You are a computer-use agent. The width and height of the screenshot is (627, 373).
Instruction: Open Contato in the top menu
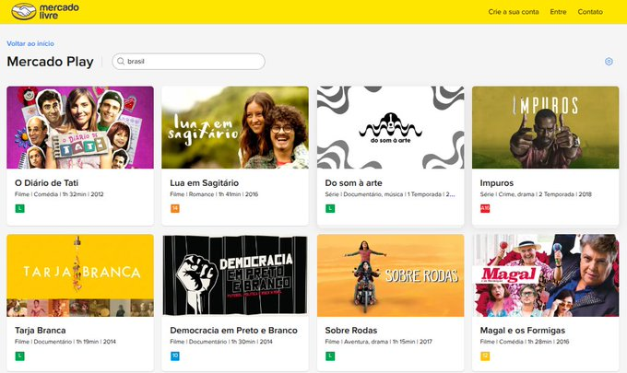click(590, 12)
